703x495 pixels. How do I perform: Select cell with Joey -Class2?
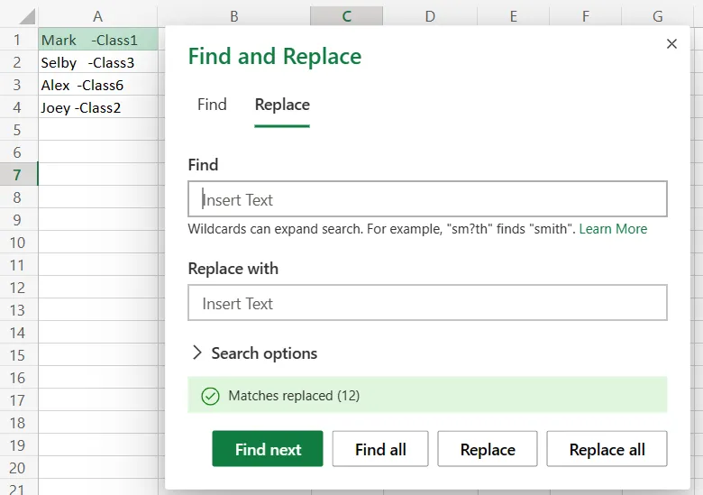[97, 108]
